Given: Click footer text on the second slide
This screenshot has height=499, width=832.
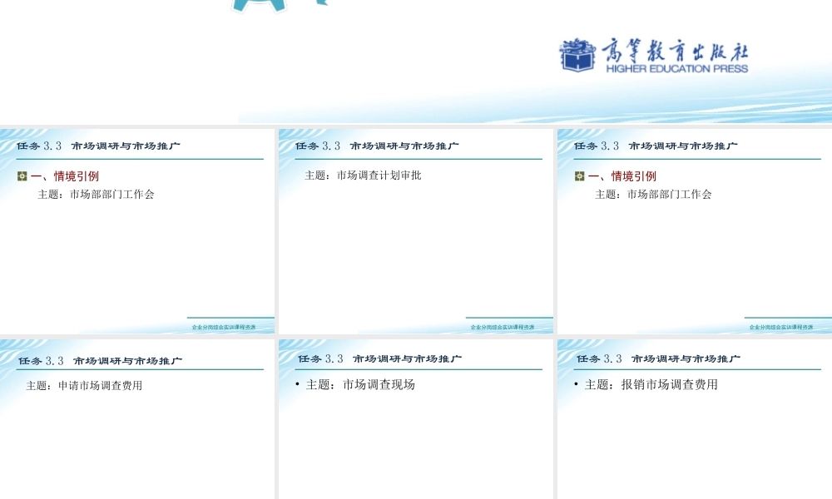Looking at the screenshot, I should coord(503,325).
